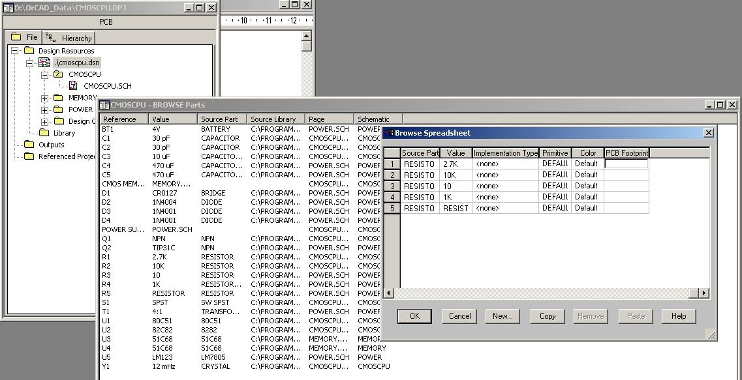The width and height of the screenshot is (742, 380).
Task: Click the Copy button
Action: coord(548,316)
